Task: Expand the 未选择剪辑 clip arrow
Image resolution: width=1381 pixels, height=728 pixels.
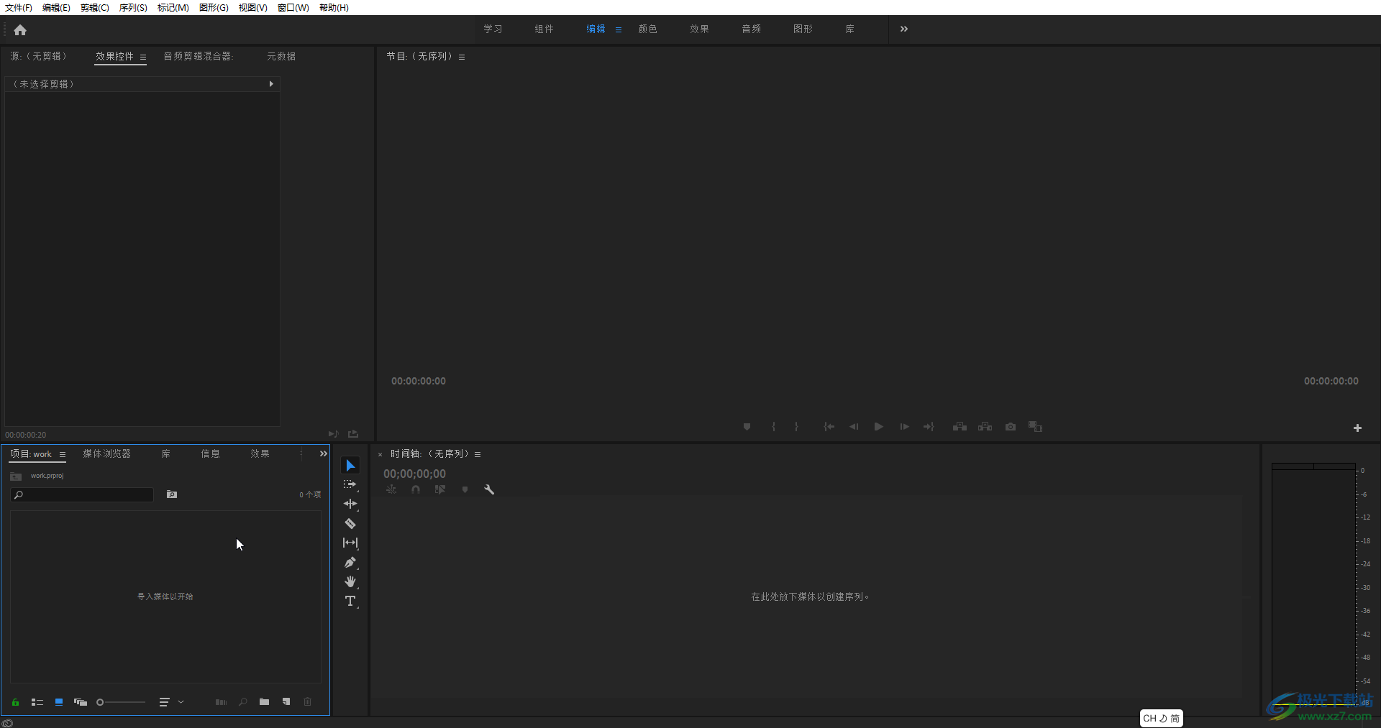Action: (271, 84)
